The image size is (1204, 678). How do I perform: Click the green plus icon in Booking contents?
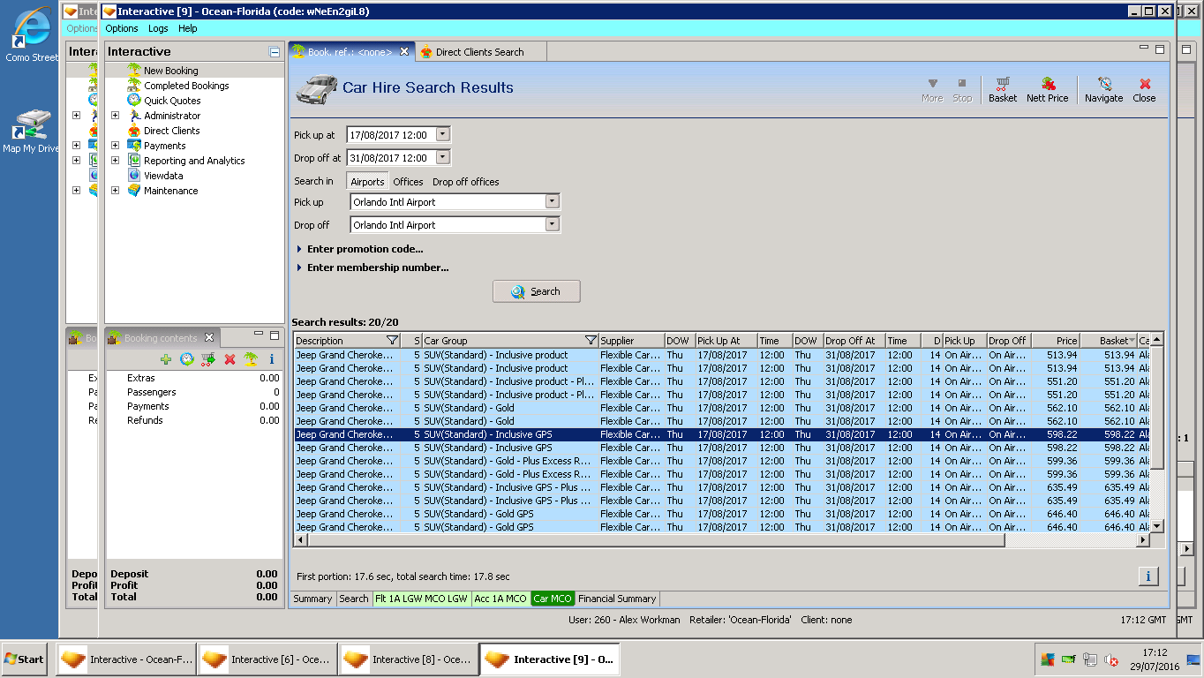[165, 359]
